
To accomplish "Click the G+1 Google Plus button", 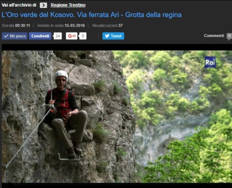I will click(x=72, y=36).
